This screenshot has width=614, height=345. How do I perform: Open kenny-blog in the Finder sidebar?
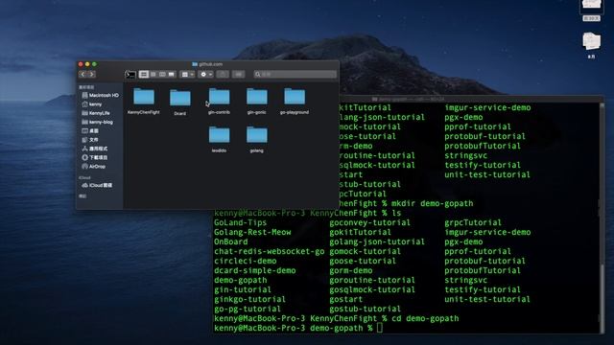click(x=97, y=122)
